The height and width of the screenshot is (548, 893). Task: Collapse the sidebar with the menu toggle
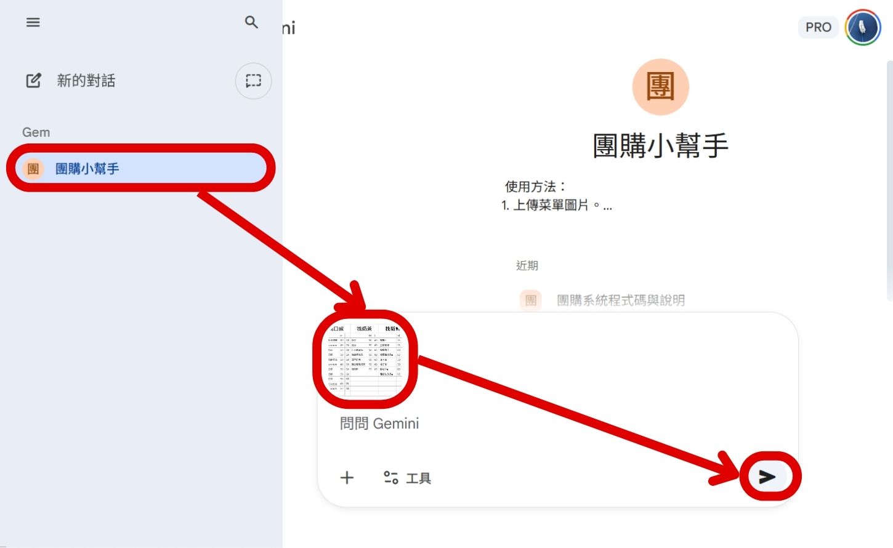pos(33,22)
